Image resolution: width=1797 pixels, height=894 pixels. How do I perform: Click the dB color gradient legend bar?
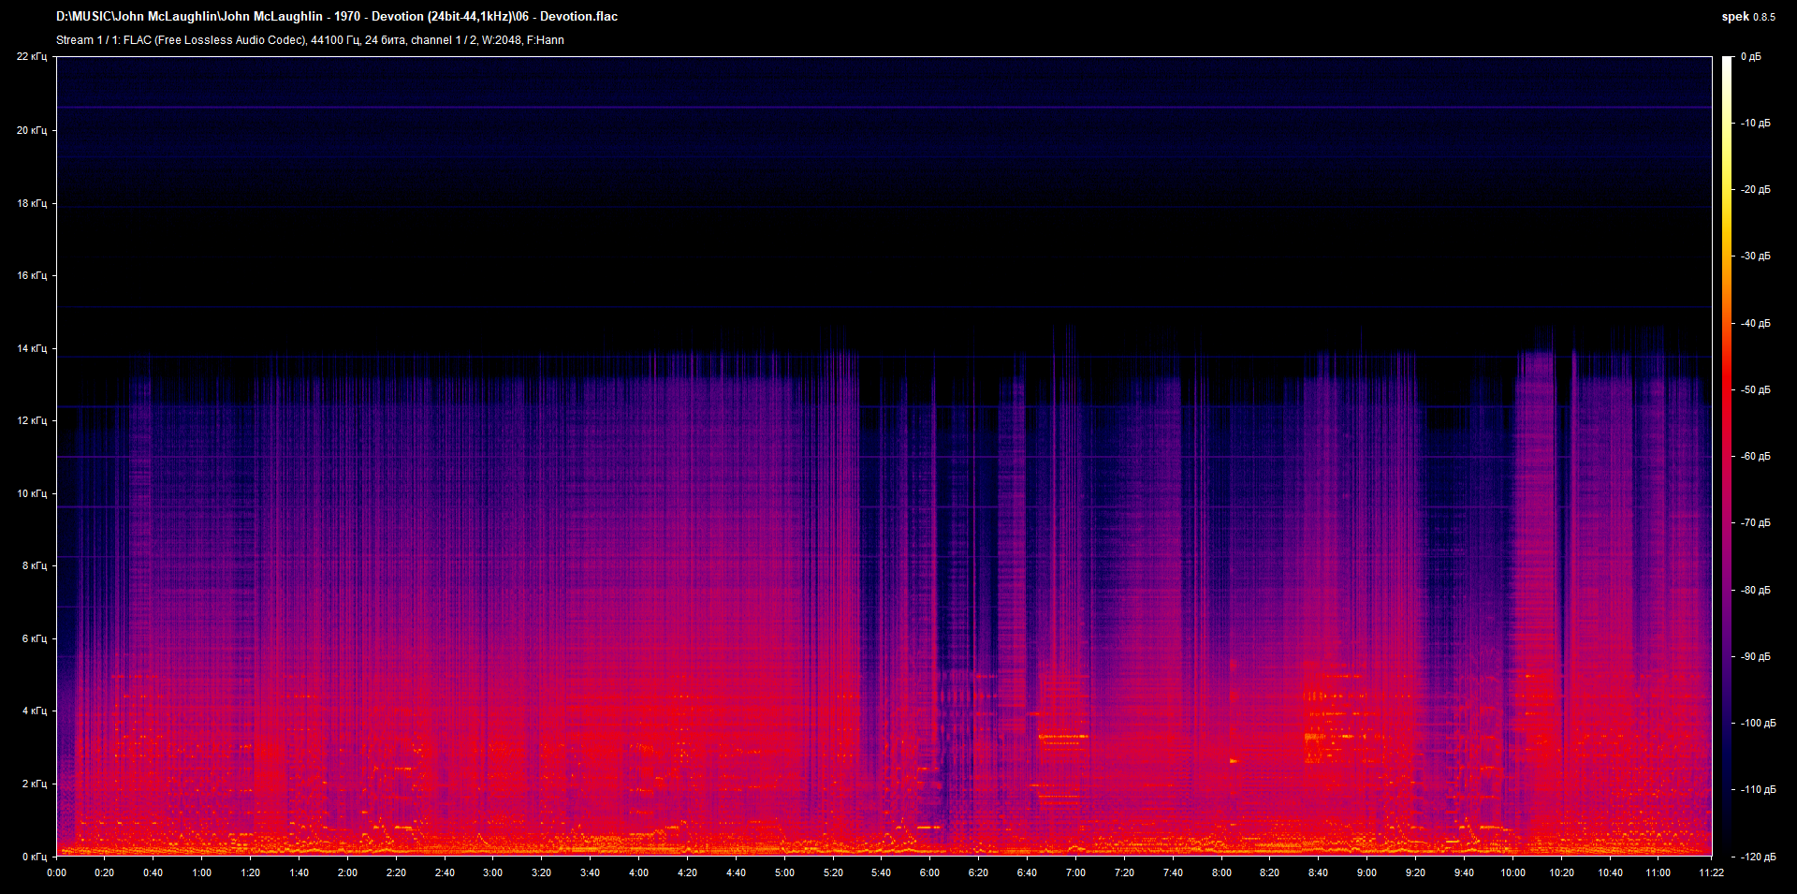(x=1727, y=456)
